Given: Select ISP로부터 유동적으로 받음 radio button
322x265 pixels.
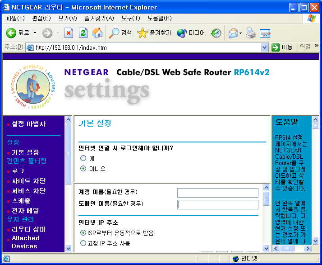Looking at the screenshot, I should click(x=83, y=233).
